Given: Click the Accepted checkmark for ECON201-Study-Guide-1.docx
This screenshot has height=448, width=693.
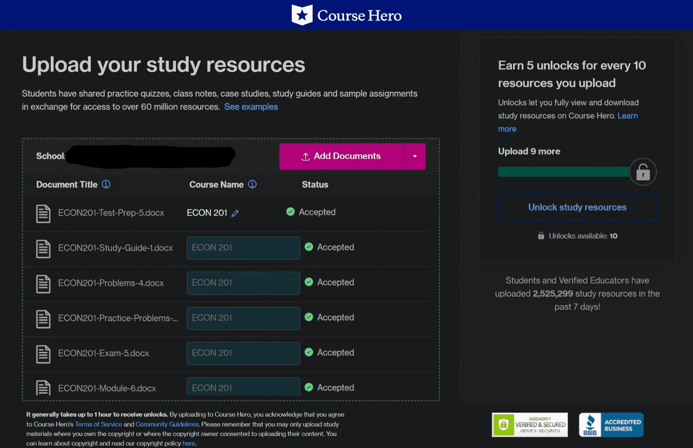Looking at the screenshot, I should coord(309,247).
